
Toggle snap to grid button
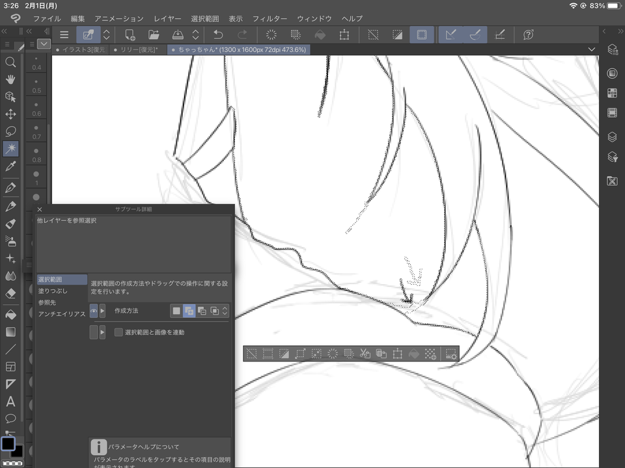tap(500, 35)
